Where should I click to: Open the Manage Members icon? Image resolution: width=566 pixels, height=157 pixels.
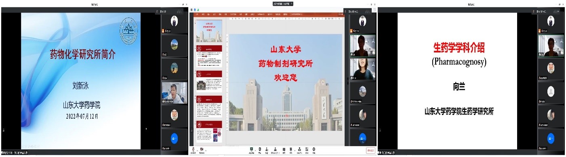(275, 150)
